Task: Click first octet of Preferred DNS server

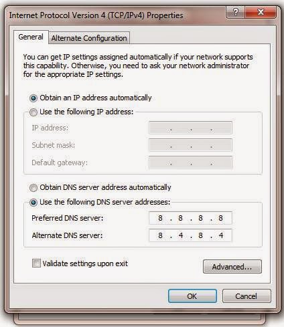Action: [160, 218]
